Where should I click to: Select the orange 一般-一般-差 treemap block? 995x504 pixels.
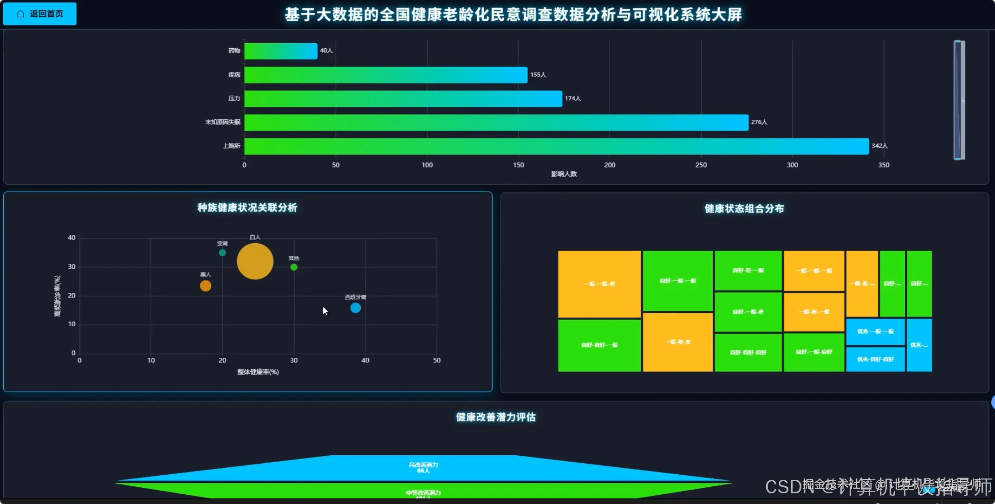click(599, 285)
